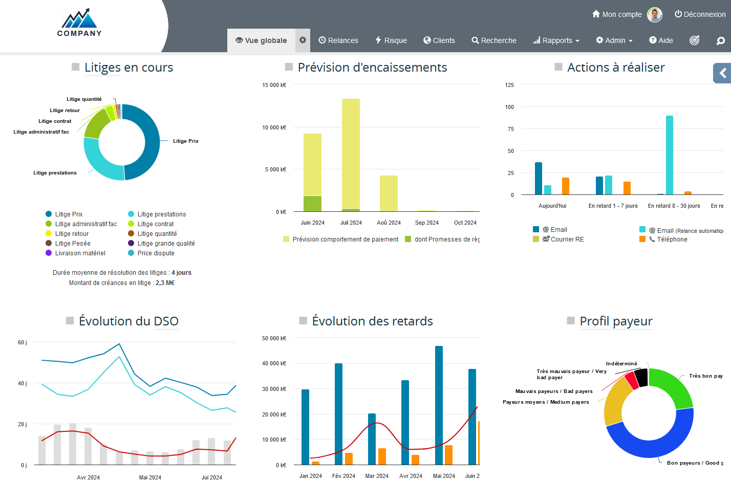Click grey square beside Litiges en cours
731x482 pixels.
pos(76,67)
